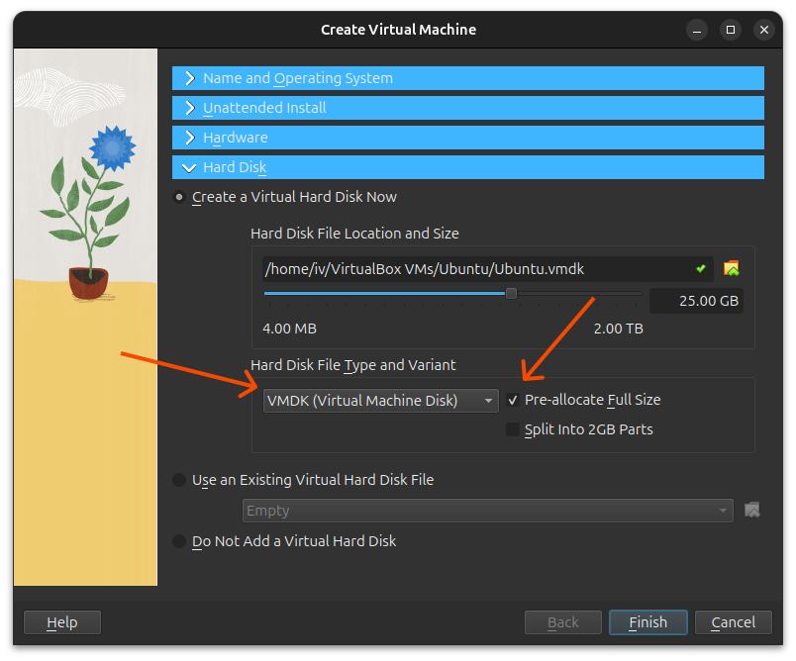This screenshot has height=661, width=796.
Task: Expand Name and Operating System section
Action: [467, 78]
